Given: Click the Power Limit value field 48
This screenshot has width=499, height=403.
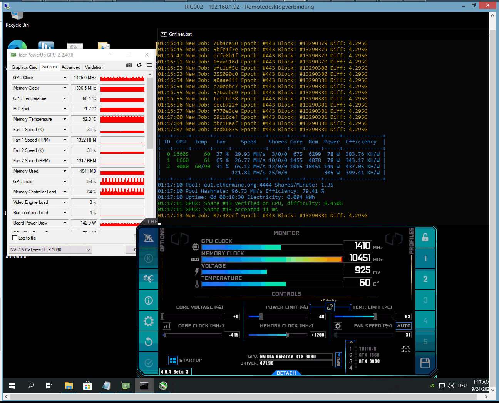Looking at the screenshot, I should (x=318, y=316).
